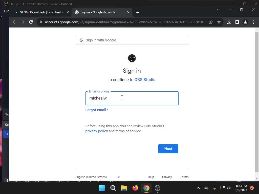This screenshot has width=259, height=194.
Task: Go forward using the browser forward arrow
Action: tap(23, 22)
